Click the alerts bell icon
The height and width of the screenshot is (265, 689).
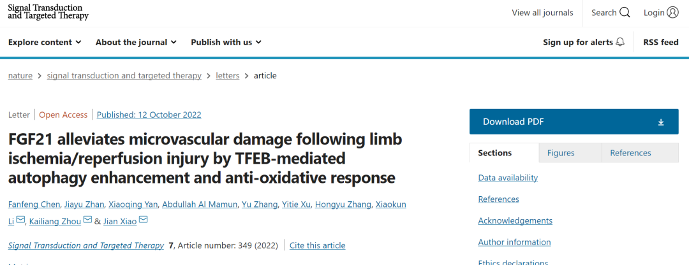tap(620, 42)
